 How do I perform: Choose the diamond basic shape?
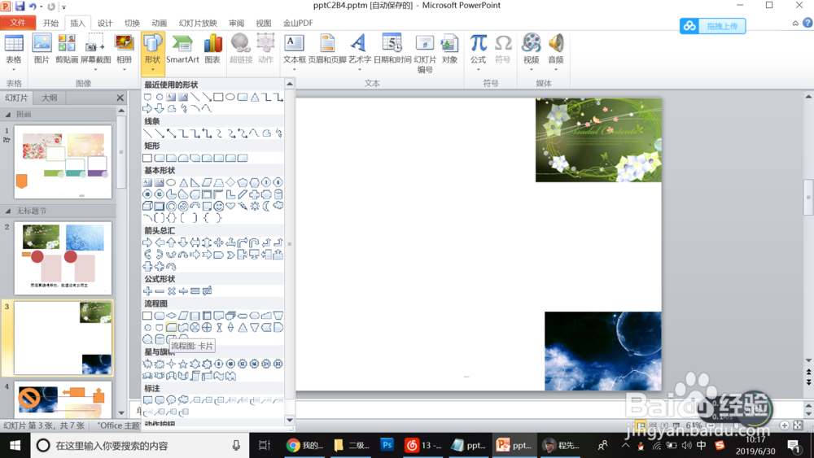pos(230,182)
